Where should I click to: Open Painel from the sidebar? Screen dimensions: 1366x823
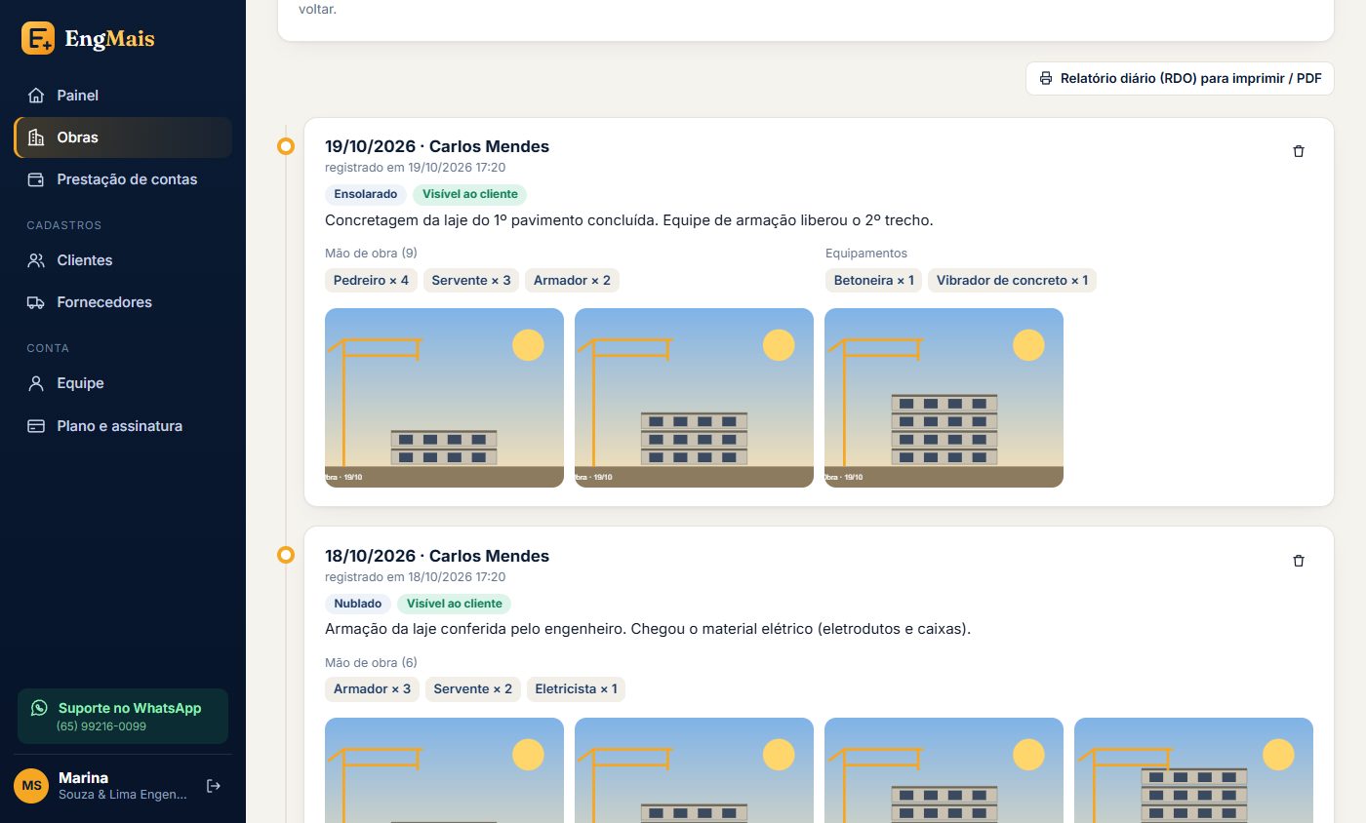coord(123,96)
